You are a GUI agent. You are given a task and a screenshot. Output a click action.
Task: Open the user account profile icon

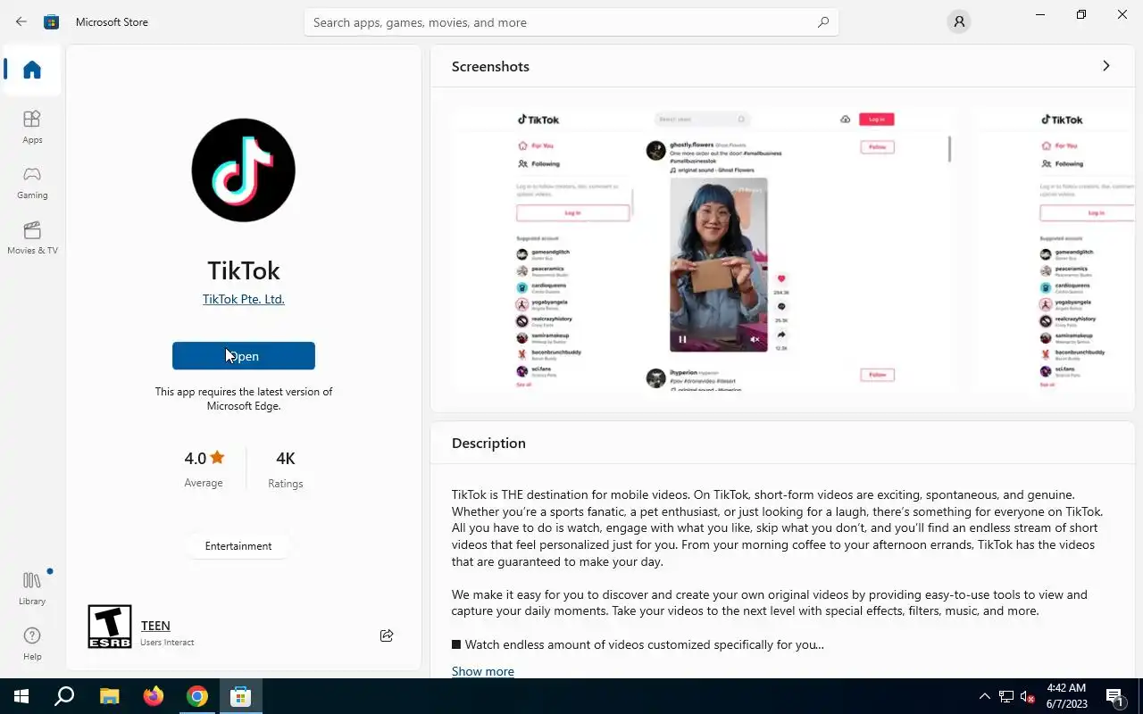[959, 21]
